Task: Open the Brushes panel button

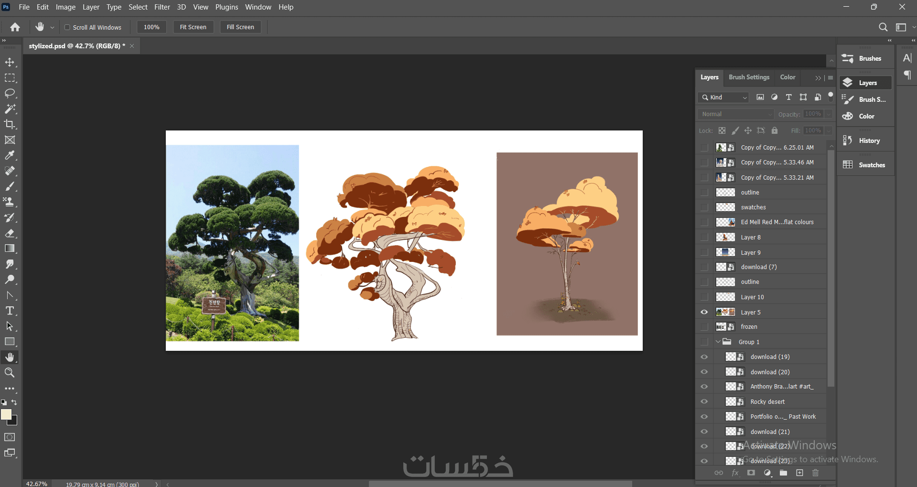Action: (865, 58)
